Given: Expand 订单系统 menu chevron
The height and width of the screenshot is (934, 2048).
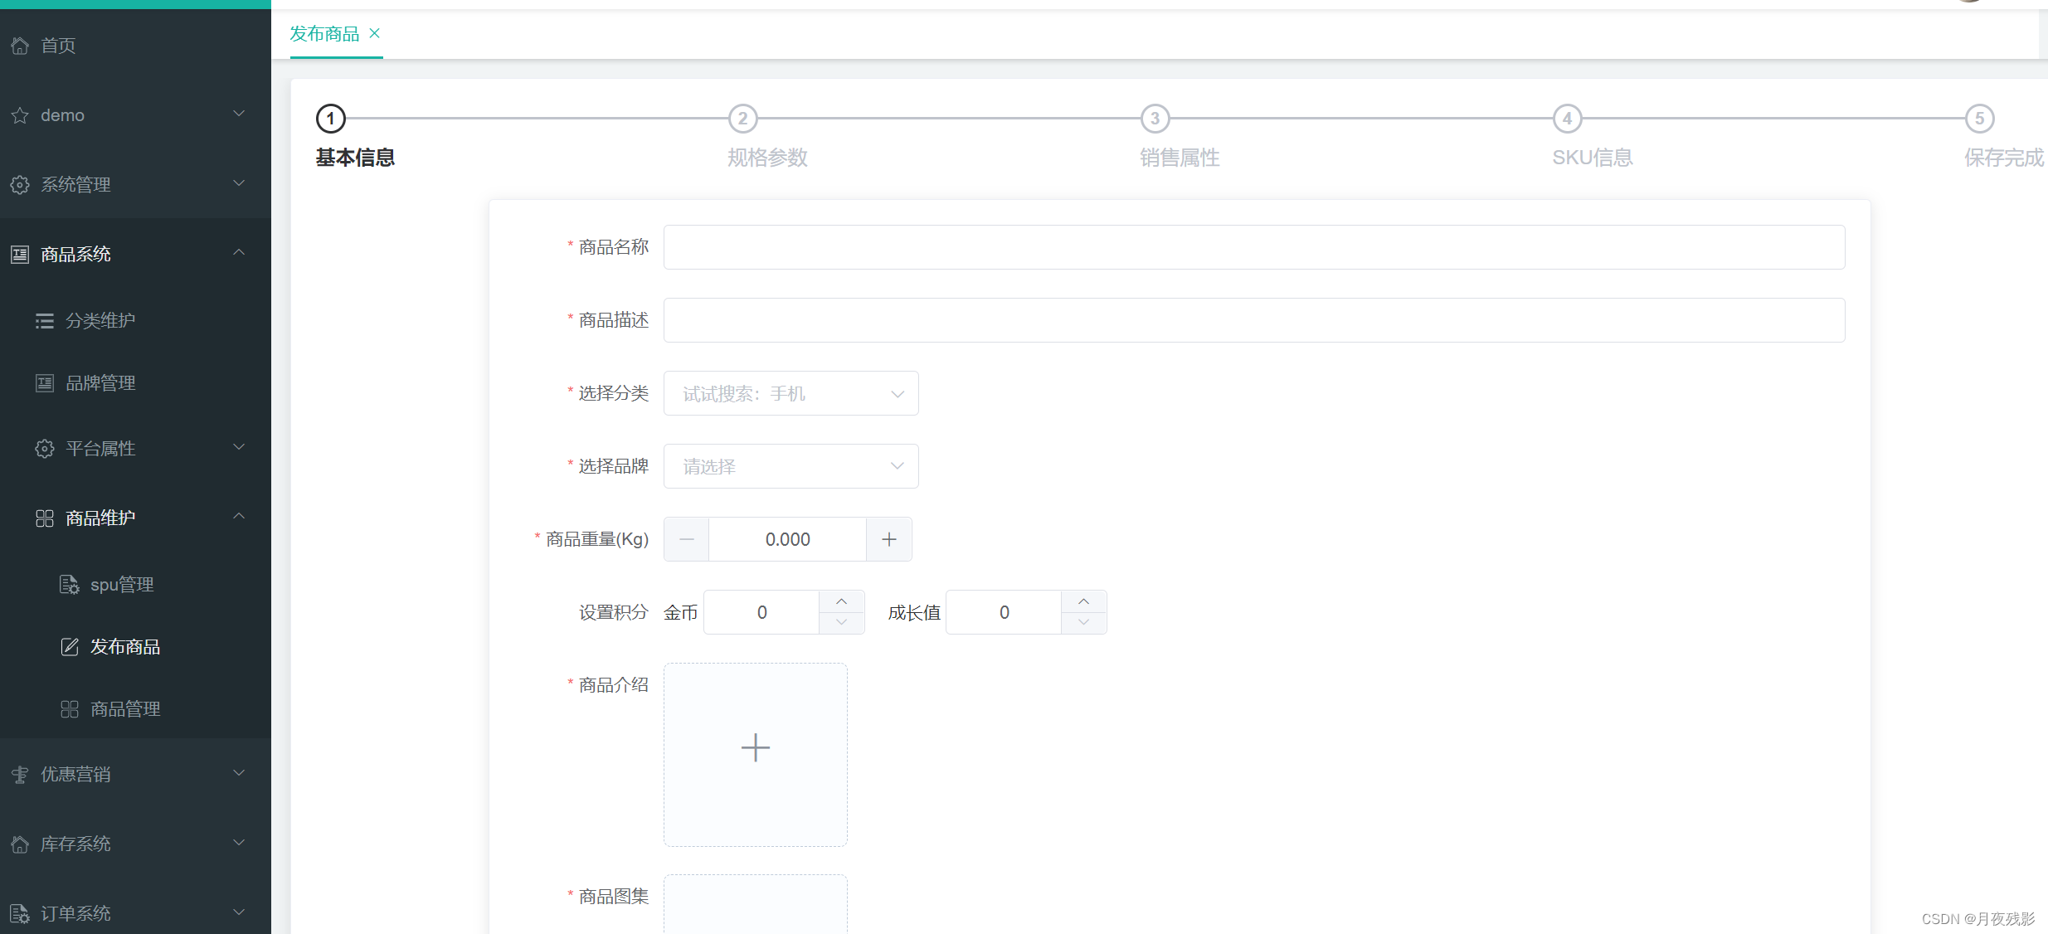Looking at the screenshot, I should pos(239,912).
